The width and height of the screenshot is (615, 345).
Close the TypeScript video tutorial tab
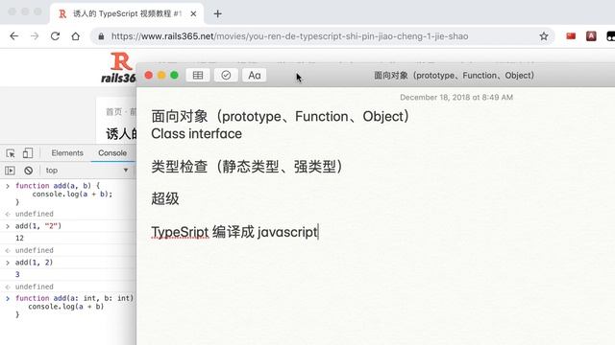[193, 13]
